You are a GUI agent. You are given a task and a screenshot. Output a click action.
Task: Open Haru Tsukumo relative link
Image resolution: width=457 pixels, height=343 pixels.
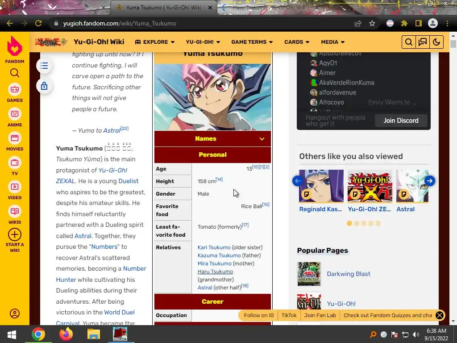tap(216, 272)
